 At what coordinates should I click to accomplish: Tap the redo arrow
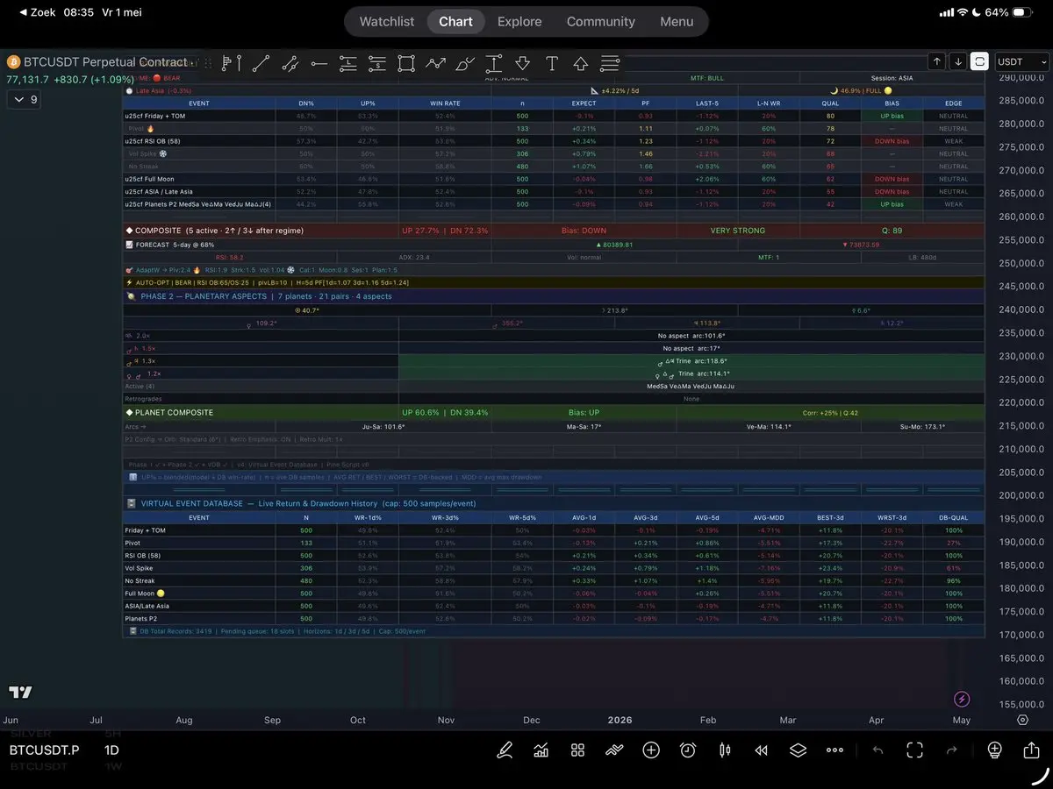click(951, 750)
